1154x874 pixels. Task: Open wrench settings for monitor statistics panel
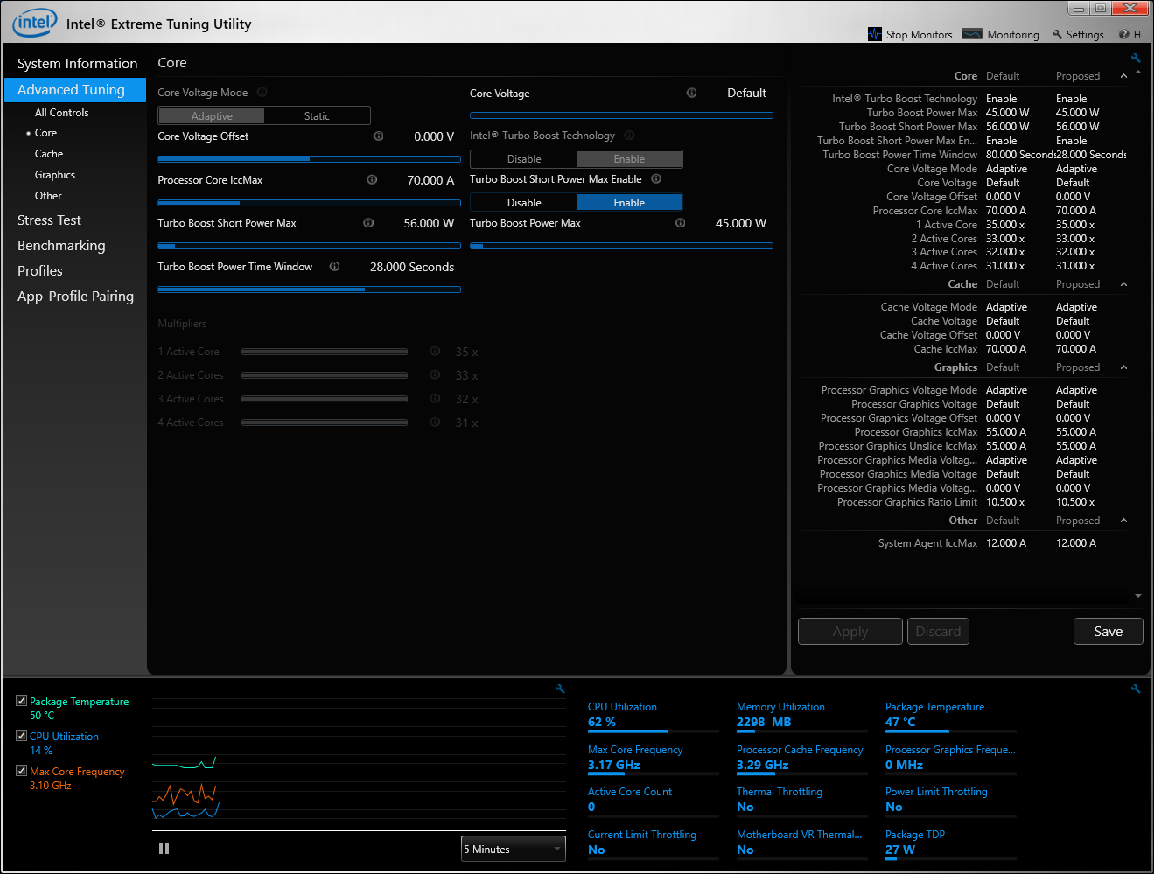coord(1136,689)
